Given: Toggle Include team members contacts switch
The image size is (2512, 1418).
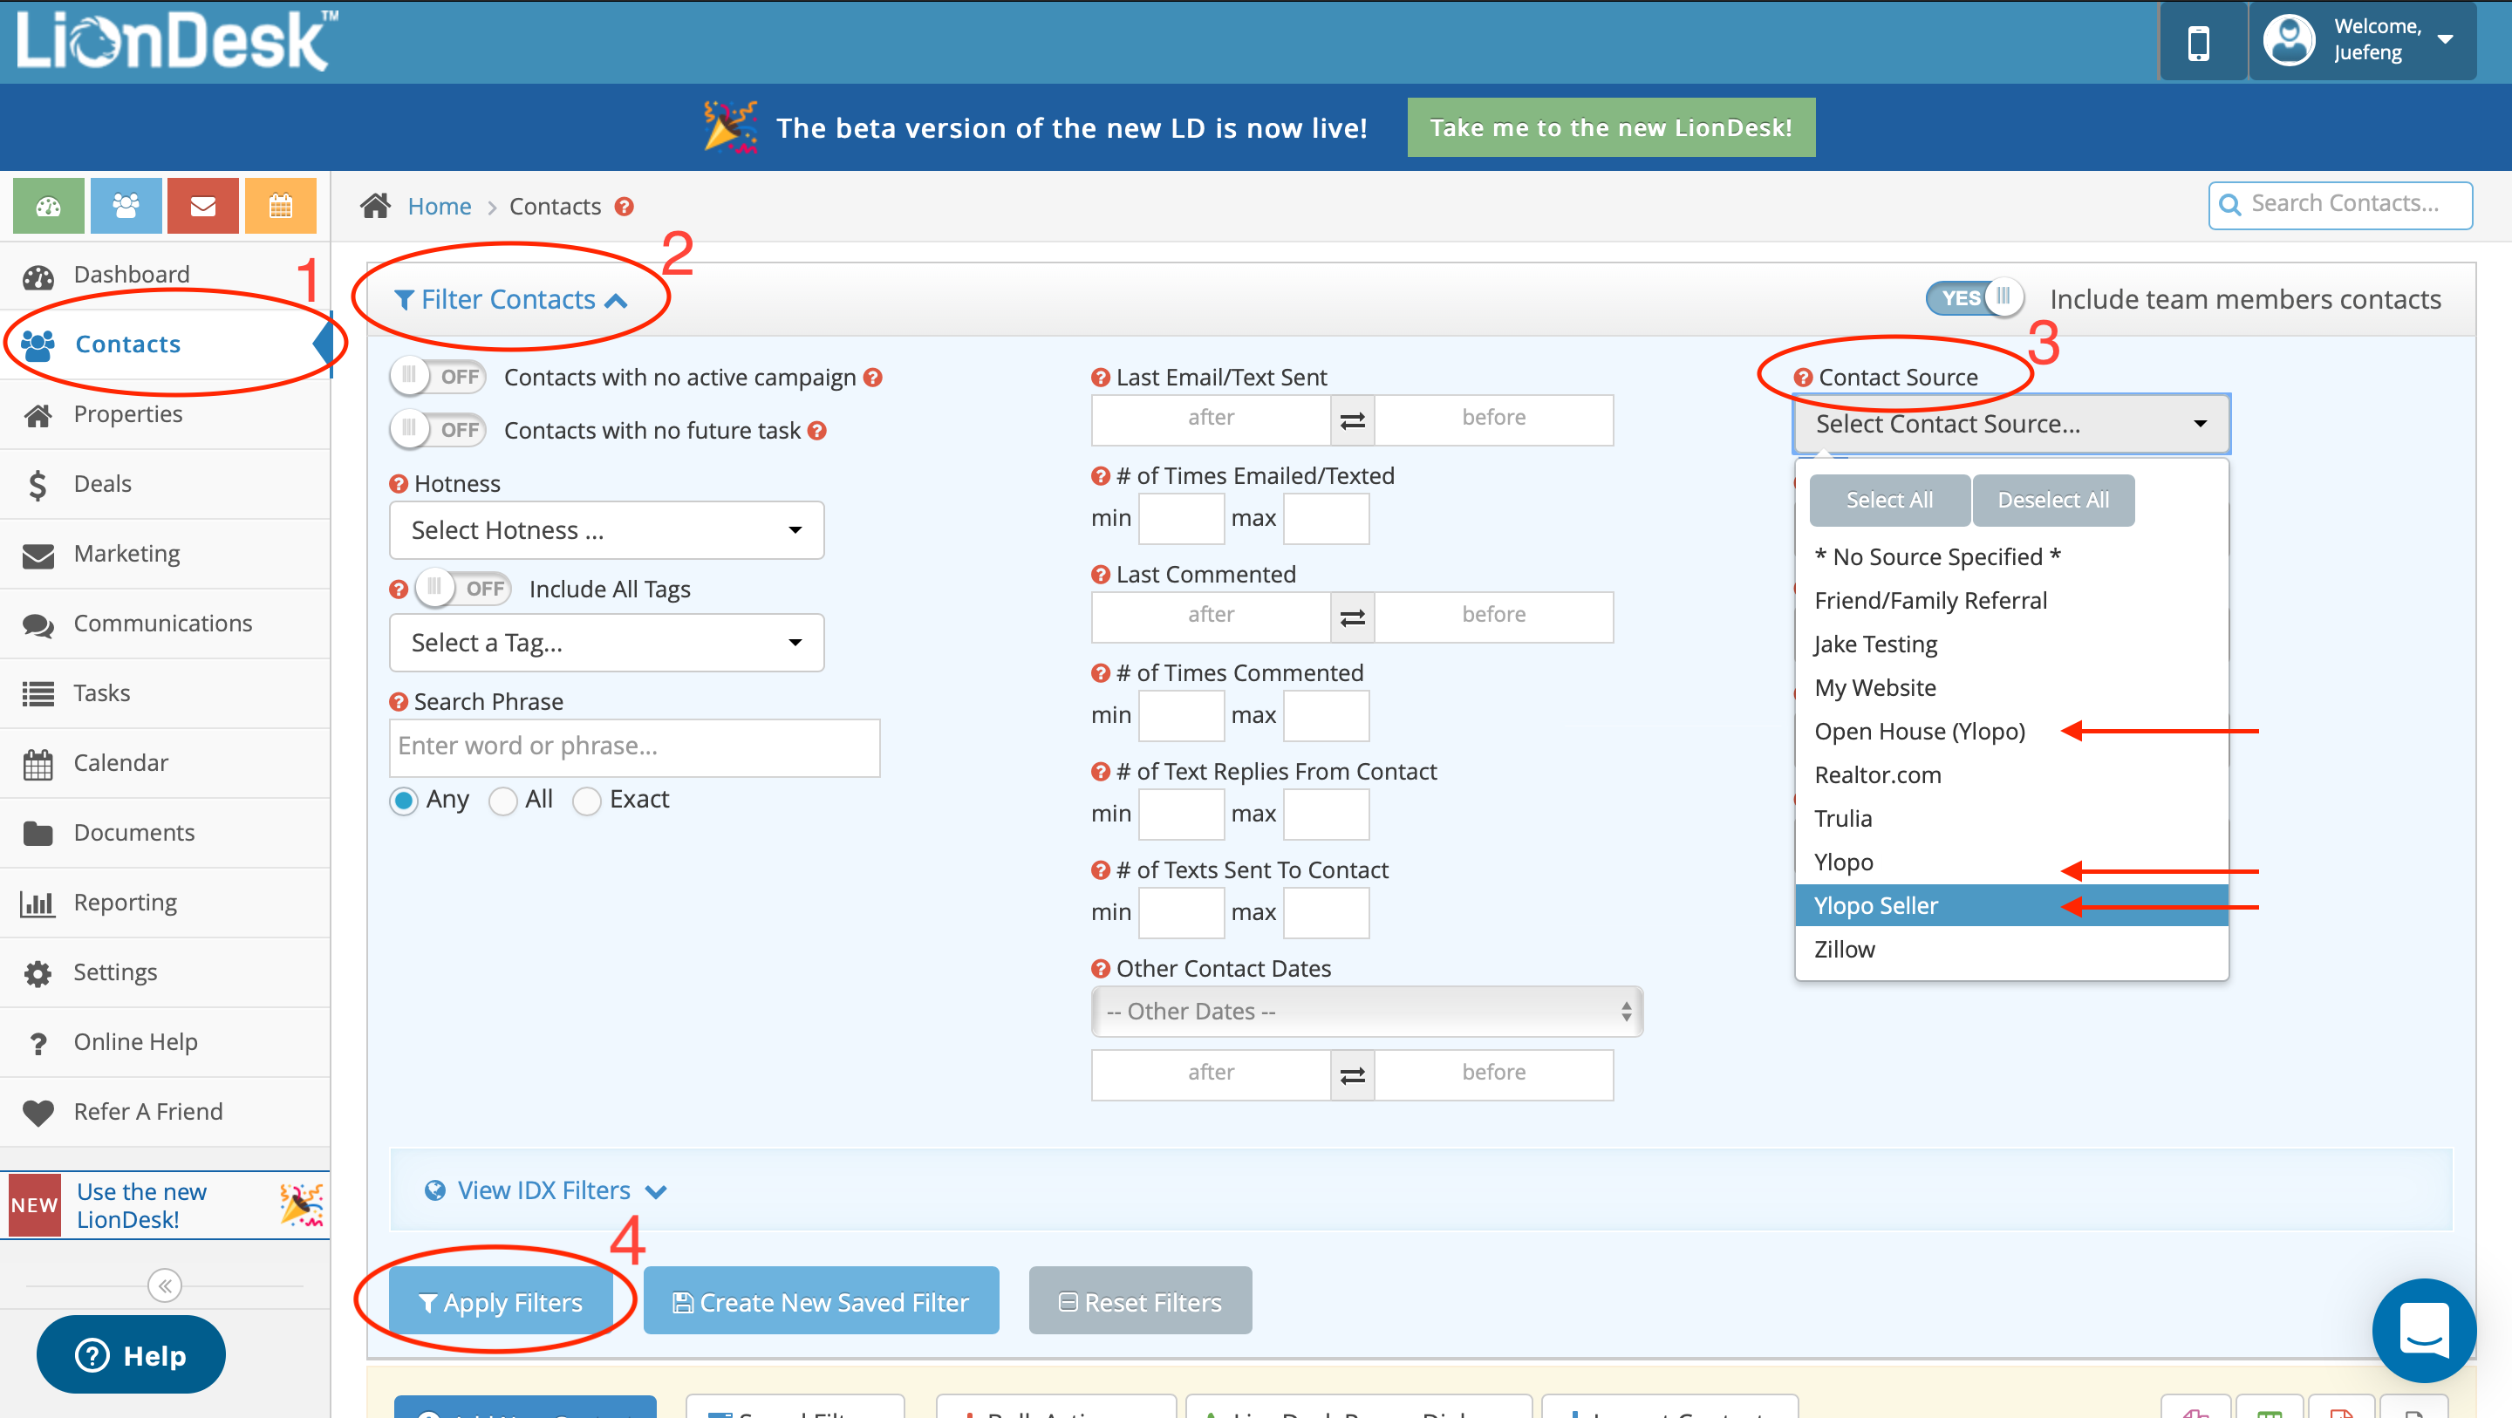Looking at the screenshot, I should pos(1974,297).
